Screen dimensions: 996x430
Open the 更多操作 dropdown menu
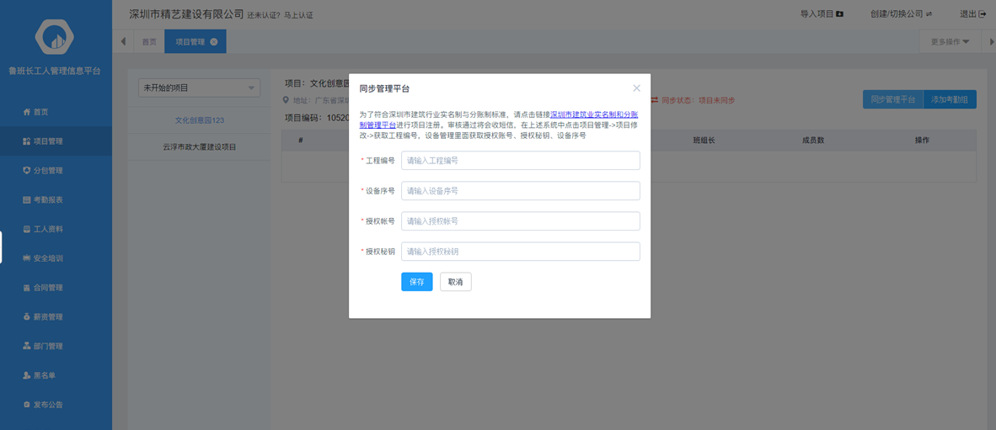coord(950,42)
